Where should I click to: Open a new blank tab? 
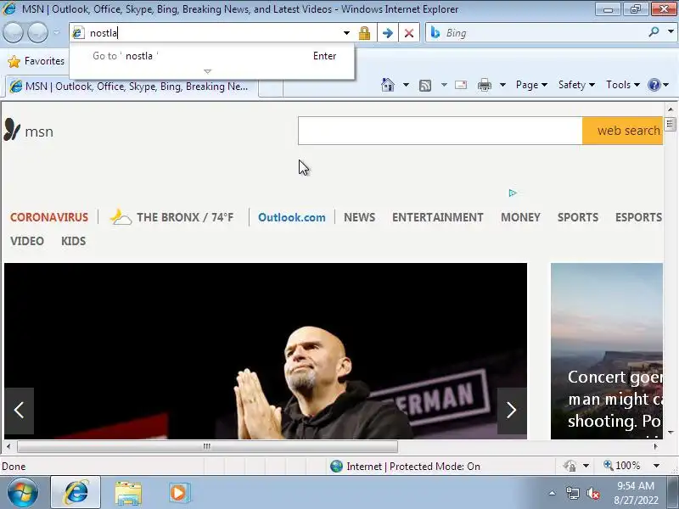point(271,87)
